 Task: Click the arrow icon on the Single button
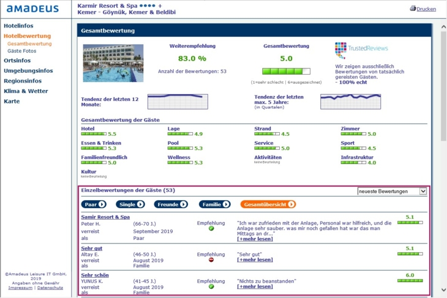pyautogui.click(x=140, y=204)
